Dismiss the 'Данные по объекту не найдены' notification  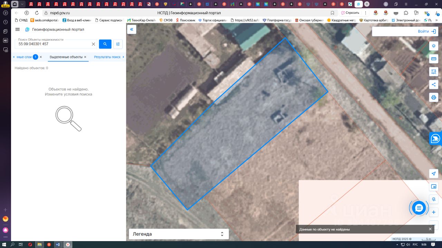click(430, 229)
